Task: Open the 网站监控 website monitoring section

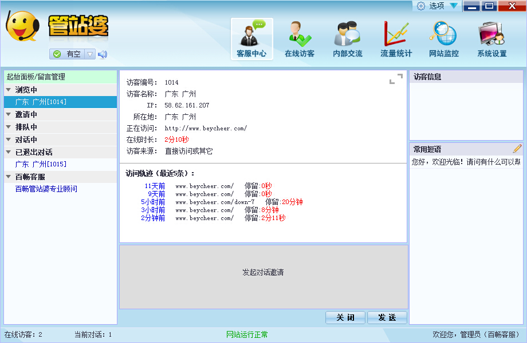Action: 443,39
